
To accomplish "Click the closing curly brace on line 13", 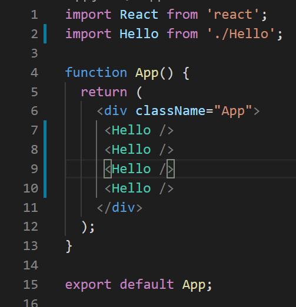I will click(x=69, y=247).
